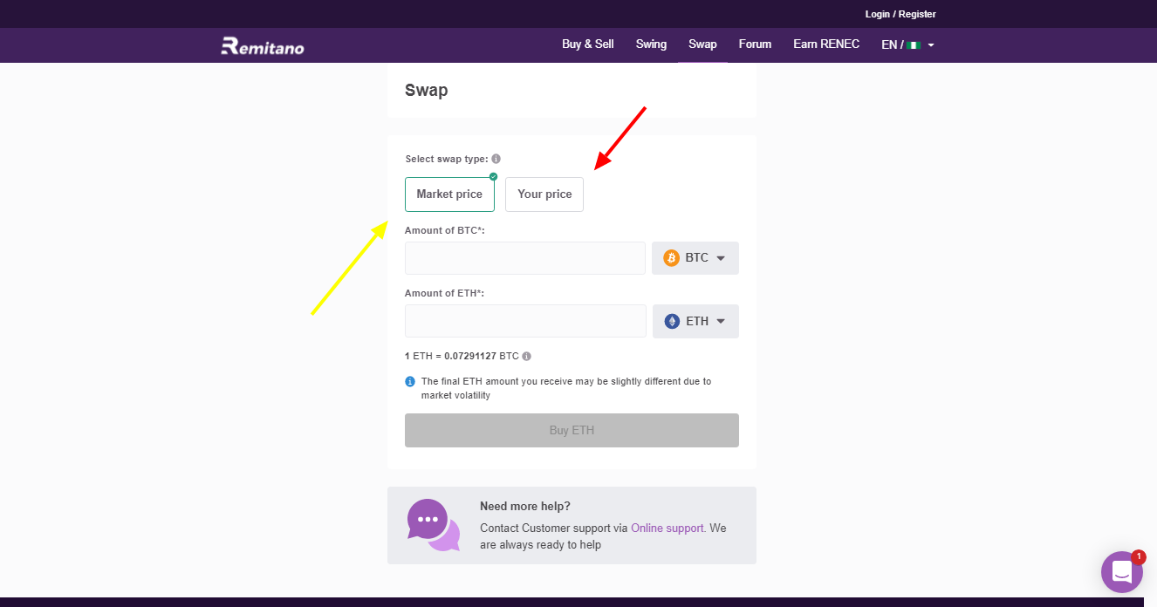Viewport: 1157px width, 607px height.
Task: Click the Swap page heading
Action: (427, 90)
